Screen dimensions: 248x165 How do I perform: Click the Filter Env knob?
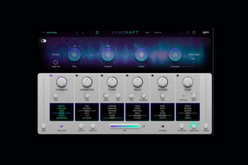(118, 96)
